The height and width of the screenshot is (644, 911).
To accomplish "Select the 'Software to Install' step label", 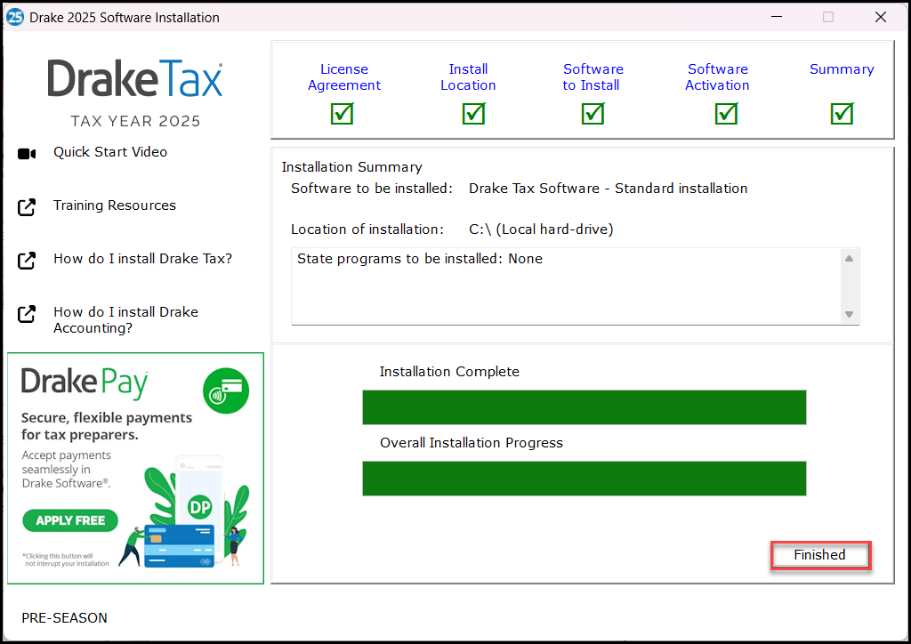I will 593,76.
